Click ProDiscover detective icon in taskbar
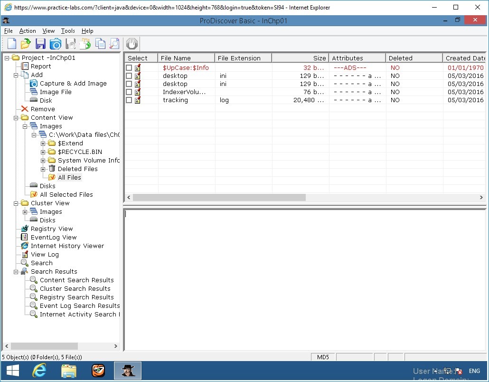Screen dimensions: 489x382 [x=128, y=371]
